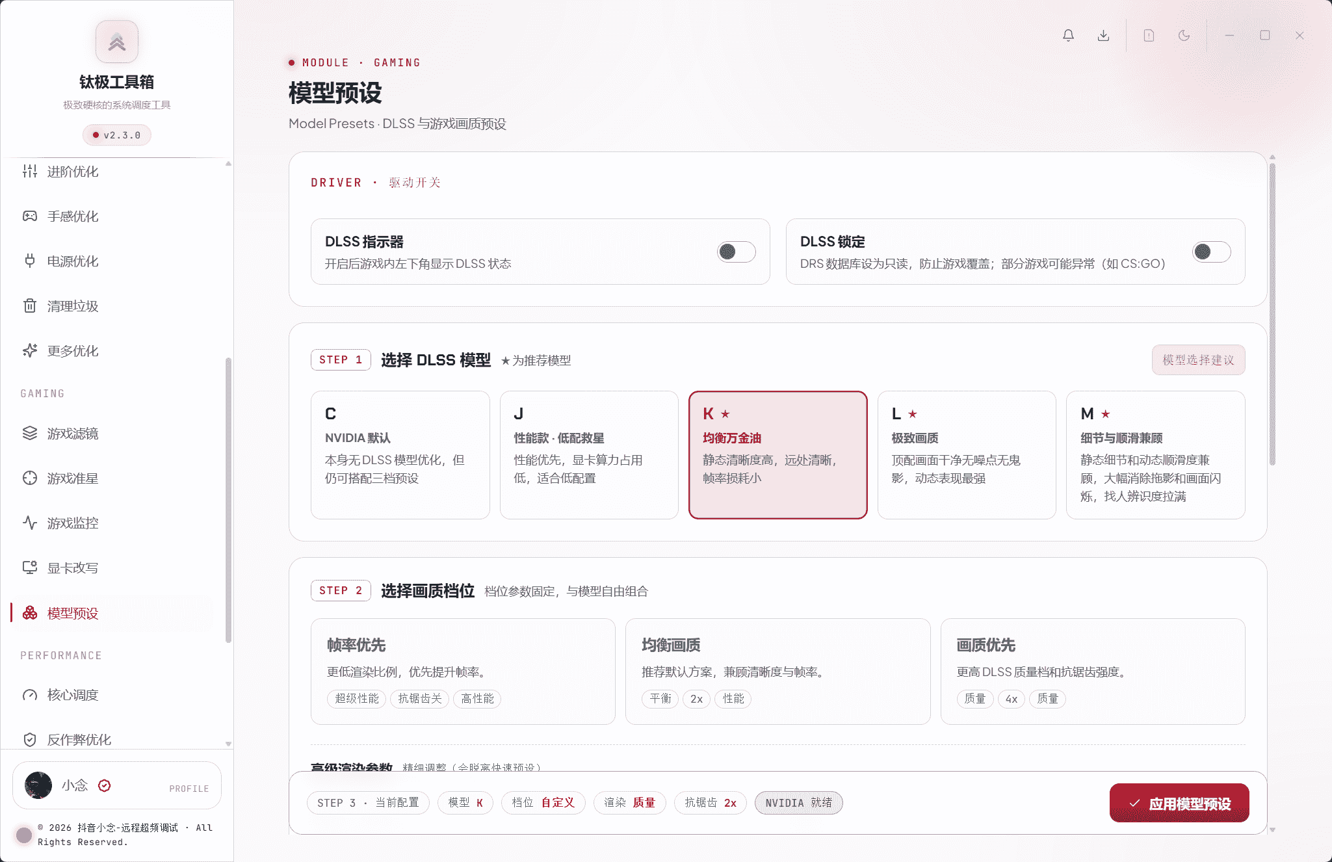Click the notification bell icon

(x=1068, y=36)
